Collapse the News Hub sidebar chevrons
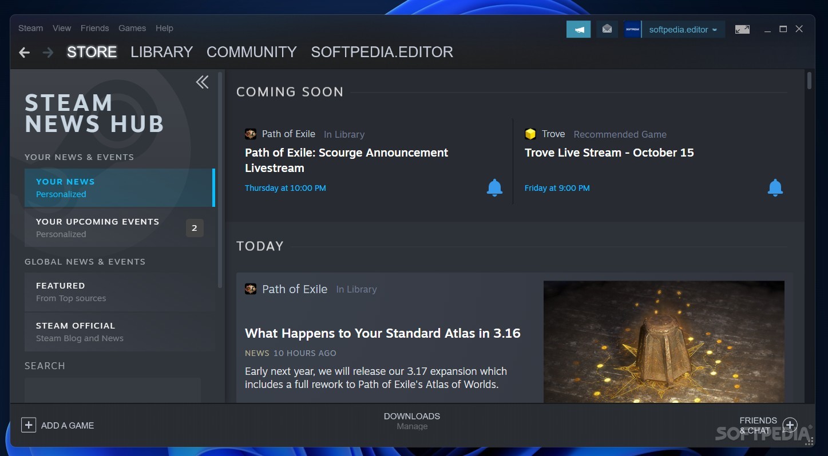 coord(202,82)
